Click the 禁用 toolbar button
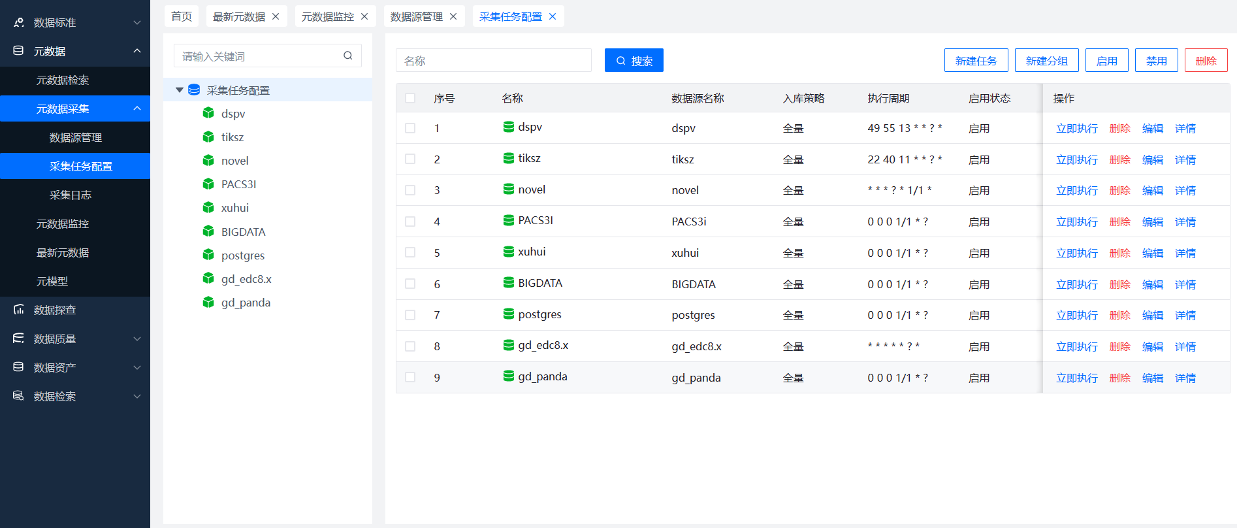Screen dimensions: 1237x528 click(1157, 60)
